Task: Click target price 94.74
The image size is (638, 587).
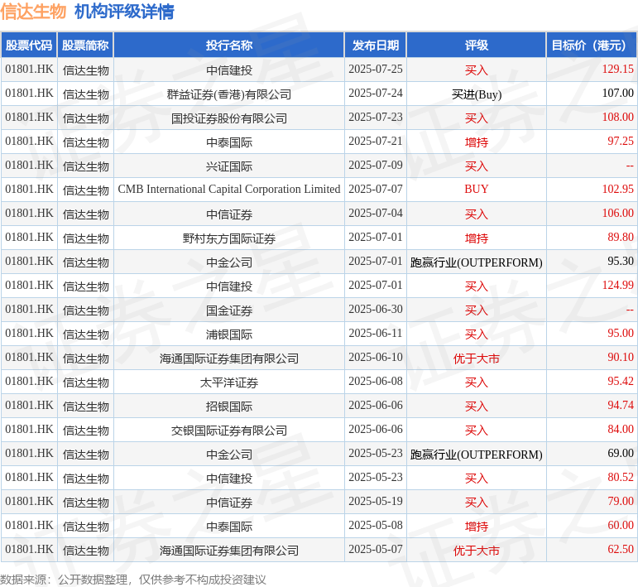Action: (x=621, y=406)
